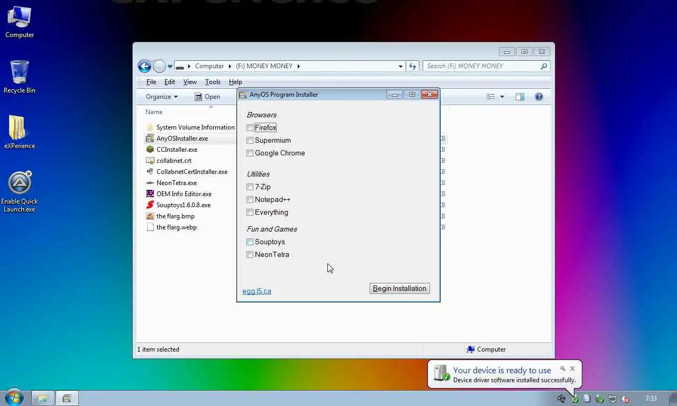This screenshot has width=677, height=406.
Task: Expand the arrow after Computer in breadcrumb
Action: 230,66
